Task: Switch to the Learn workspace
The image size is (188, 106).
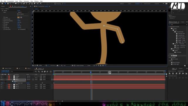Action: (130, 4)
